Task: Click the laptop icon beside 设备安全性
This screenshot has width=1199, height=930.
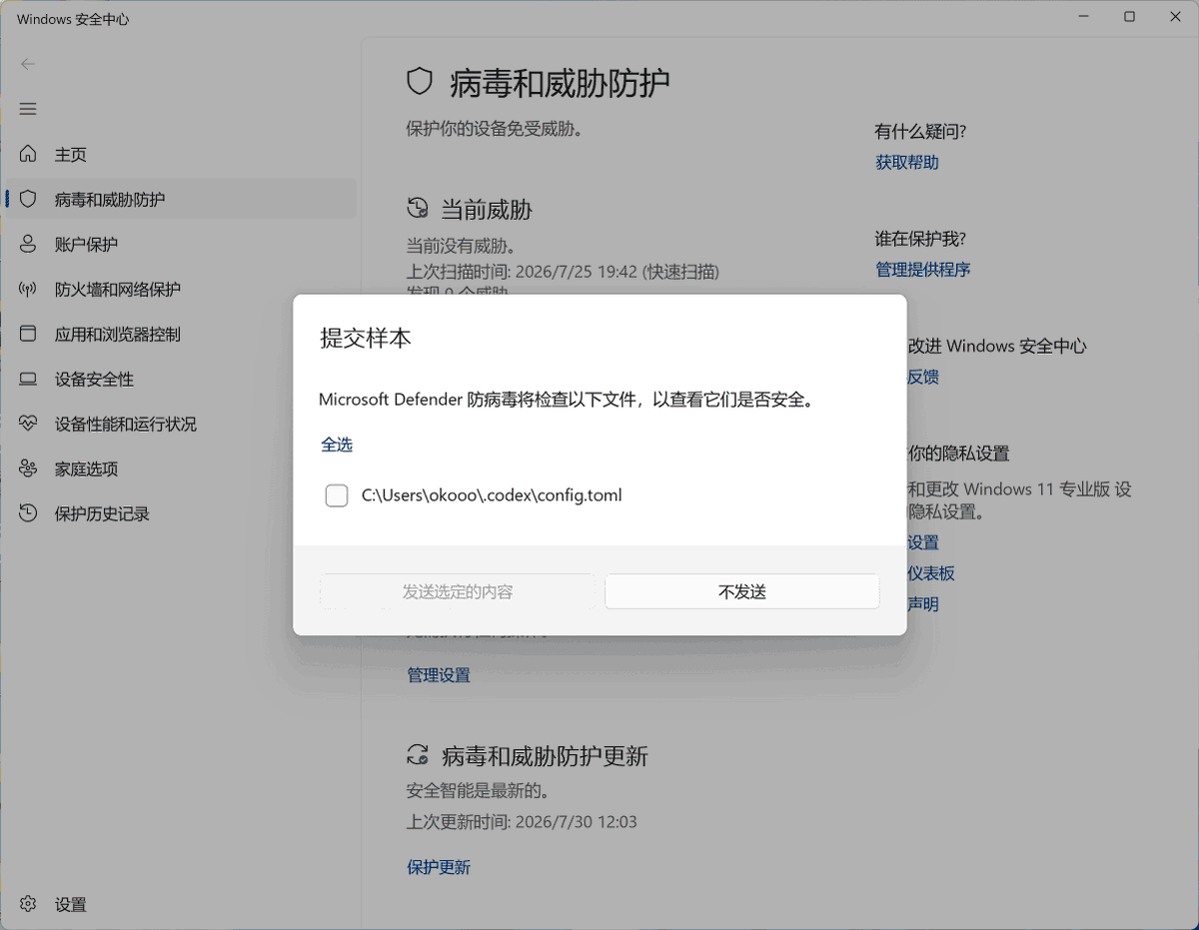Action: 28,379
